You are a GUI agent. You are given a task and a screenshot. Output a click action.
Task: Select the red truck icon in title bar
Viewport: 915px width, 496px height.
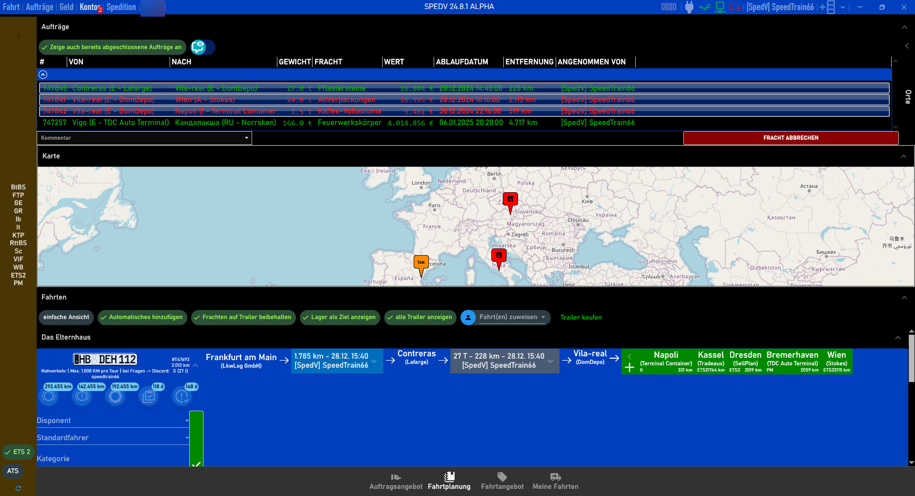pyautogui.click(x=735, y=7)
